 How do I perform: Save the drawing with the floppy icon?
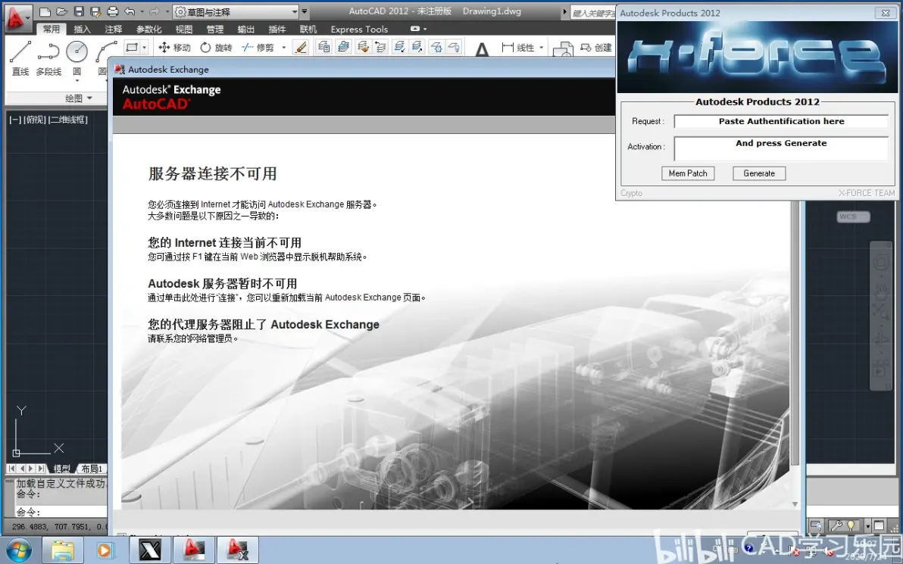pyautogui.click(x=79, y=11)
